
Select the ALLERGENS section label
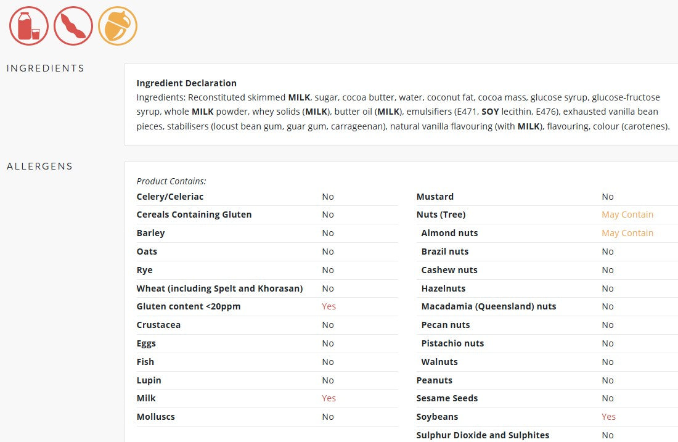coord(39,166)
